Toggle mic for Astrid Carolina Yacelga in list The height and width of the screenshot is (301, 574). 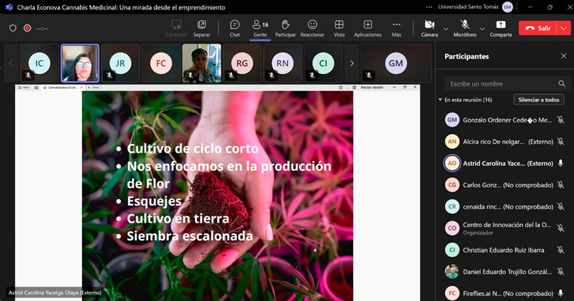[x=560, y=163]
